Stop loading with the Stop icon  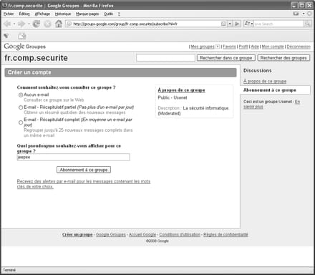(47, 24)
